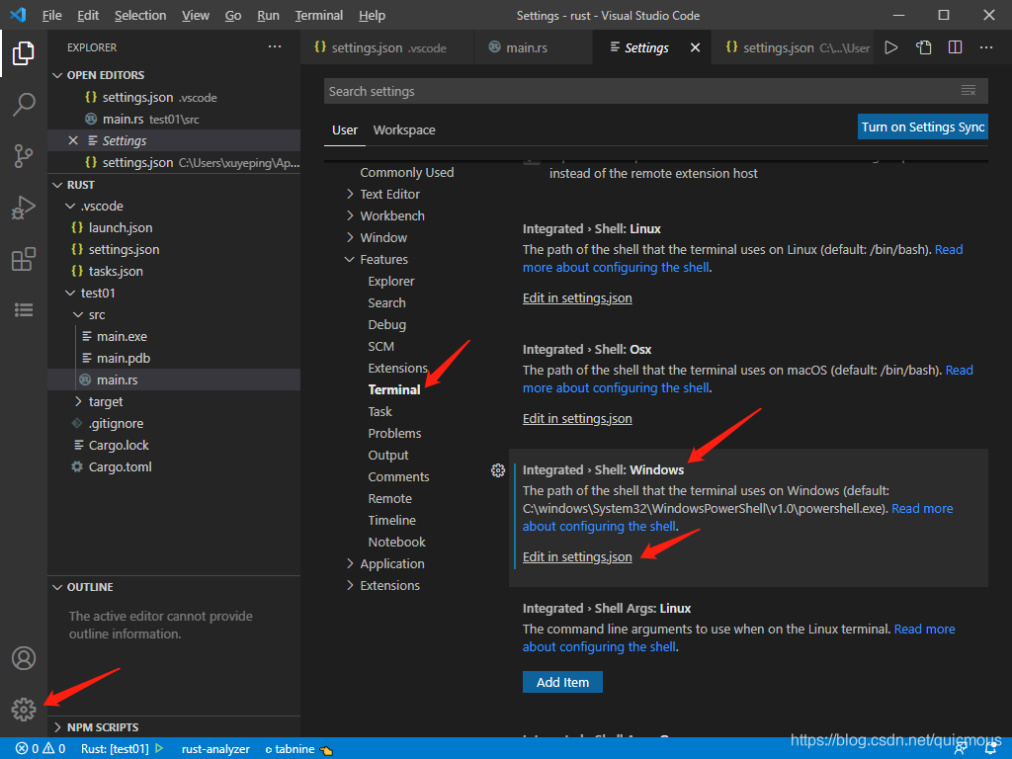Switch to settings.json .vscode tab
Screen dimensions: 1012x759
(387, 47)
